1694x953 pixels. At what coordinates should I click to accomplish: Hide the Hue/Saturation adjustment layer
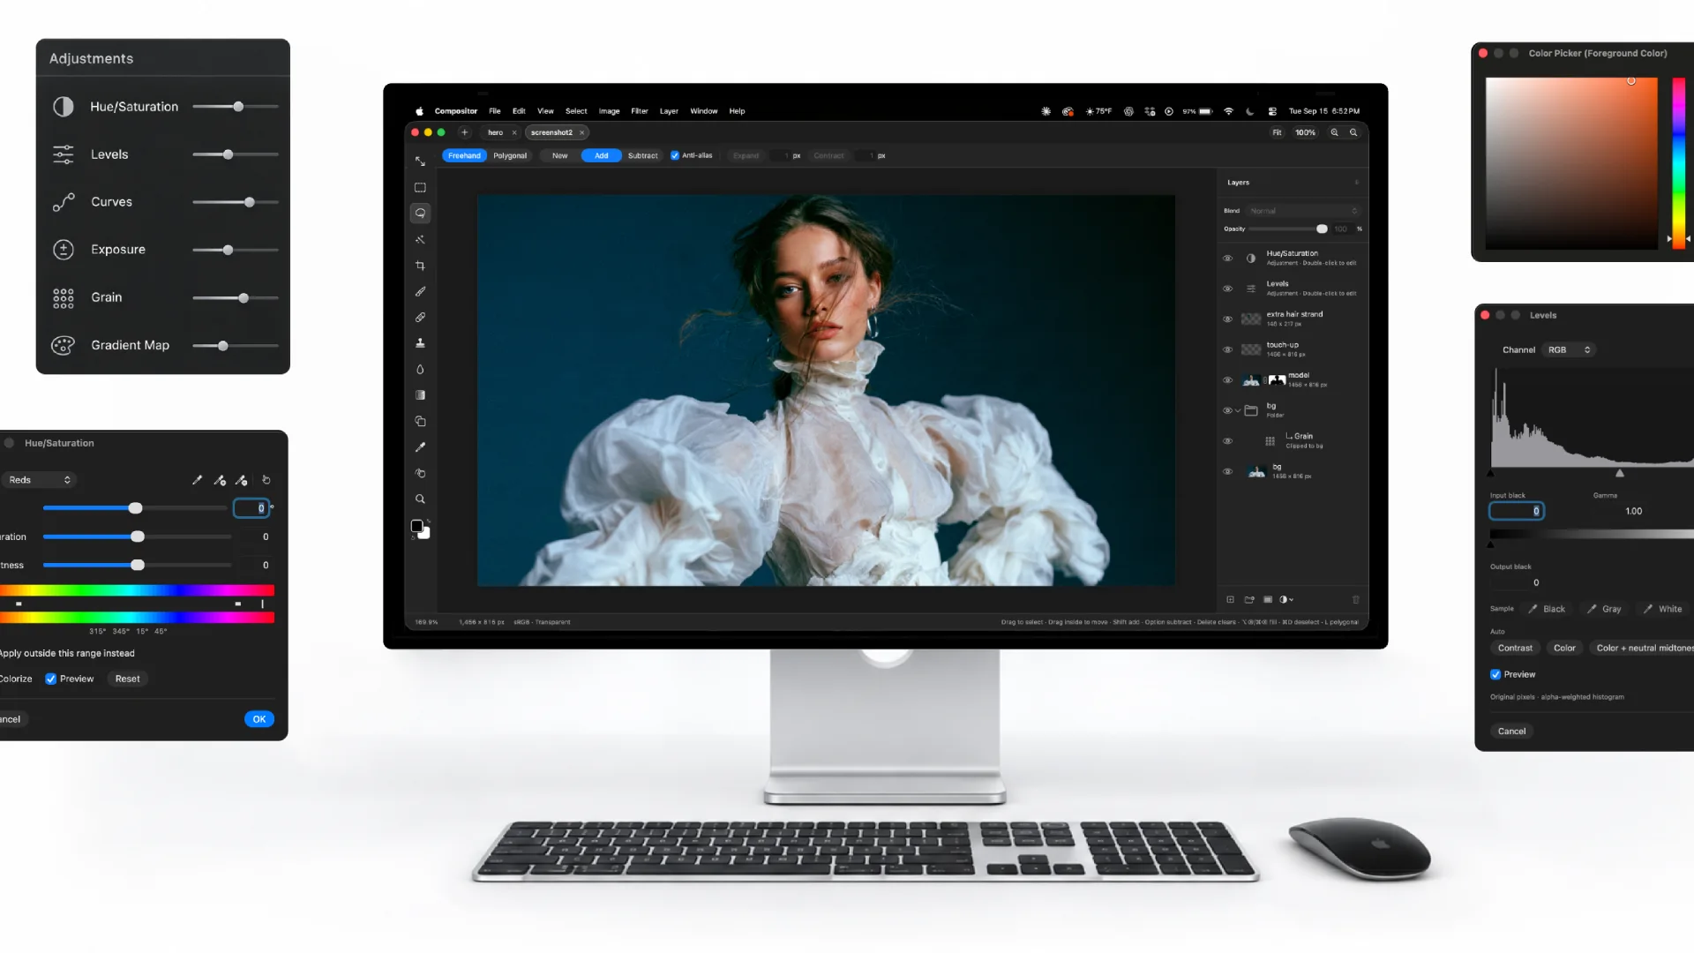[x=1227, y=259]
